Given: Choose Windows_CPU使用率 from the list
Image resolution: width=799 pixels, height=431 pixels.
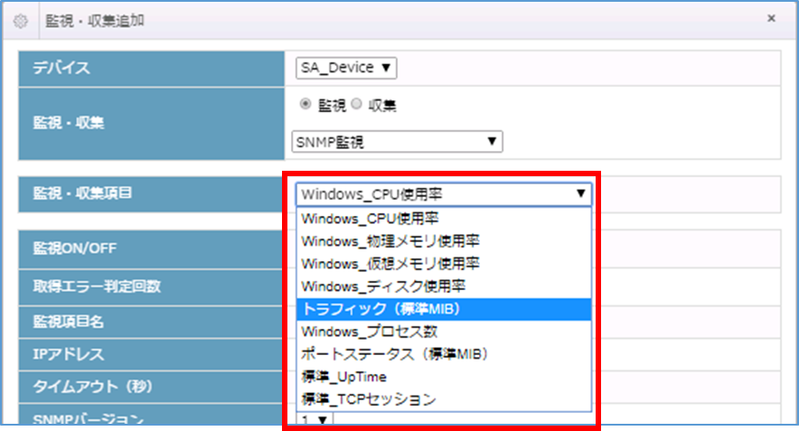Looking at the screenshot, I should tap(444, 219).
